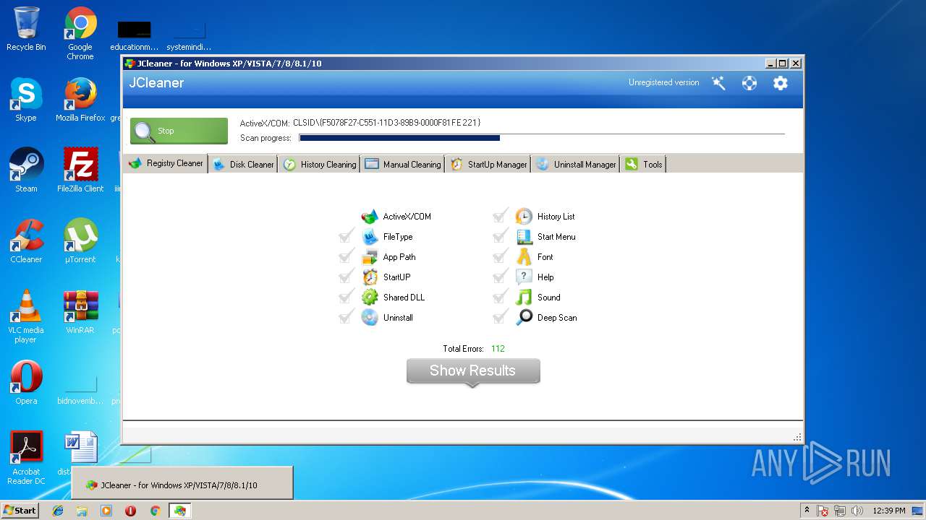
Task: Click the Help question mark icon
Action: point(524,277)
